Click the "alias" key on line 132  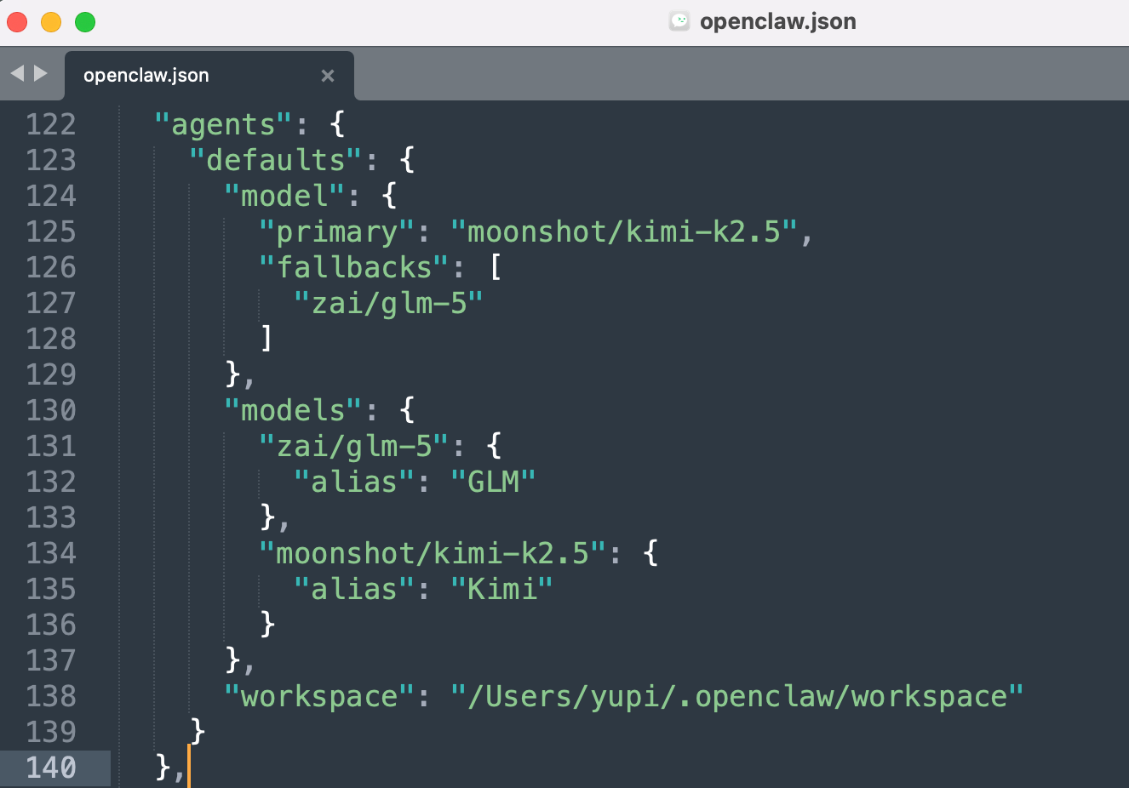coord(354,482)
